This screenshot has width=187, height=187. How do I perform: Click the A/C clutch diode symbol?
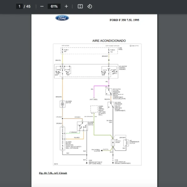tap(113, 143)
